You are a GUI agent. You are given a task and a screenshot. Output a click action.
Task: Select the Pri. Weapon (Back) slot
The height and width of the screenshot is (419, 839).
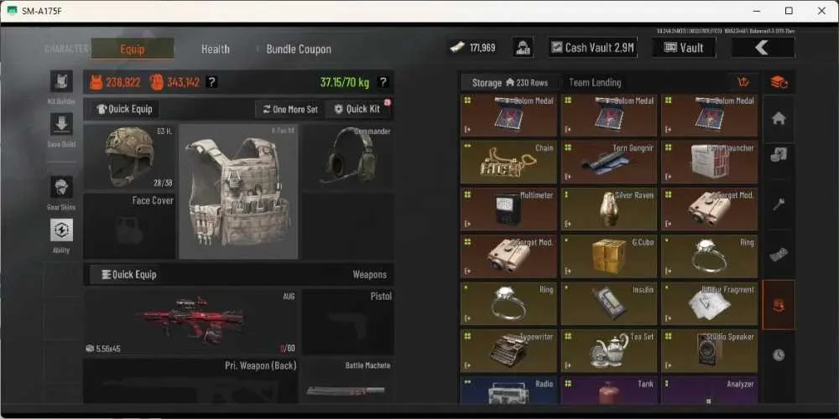[x=190, y=380]
